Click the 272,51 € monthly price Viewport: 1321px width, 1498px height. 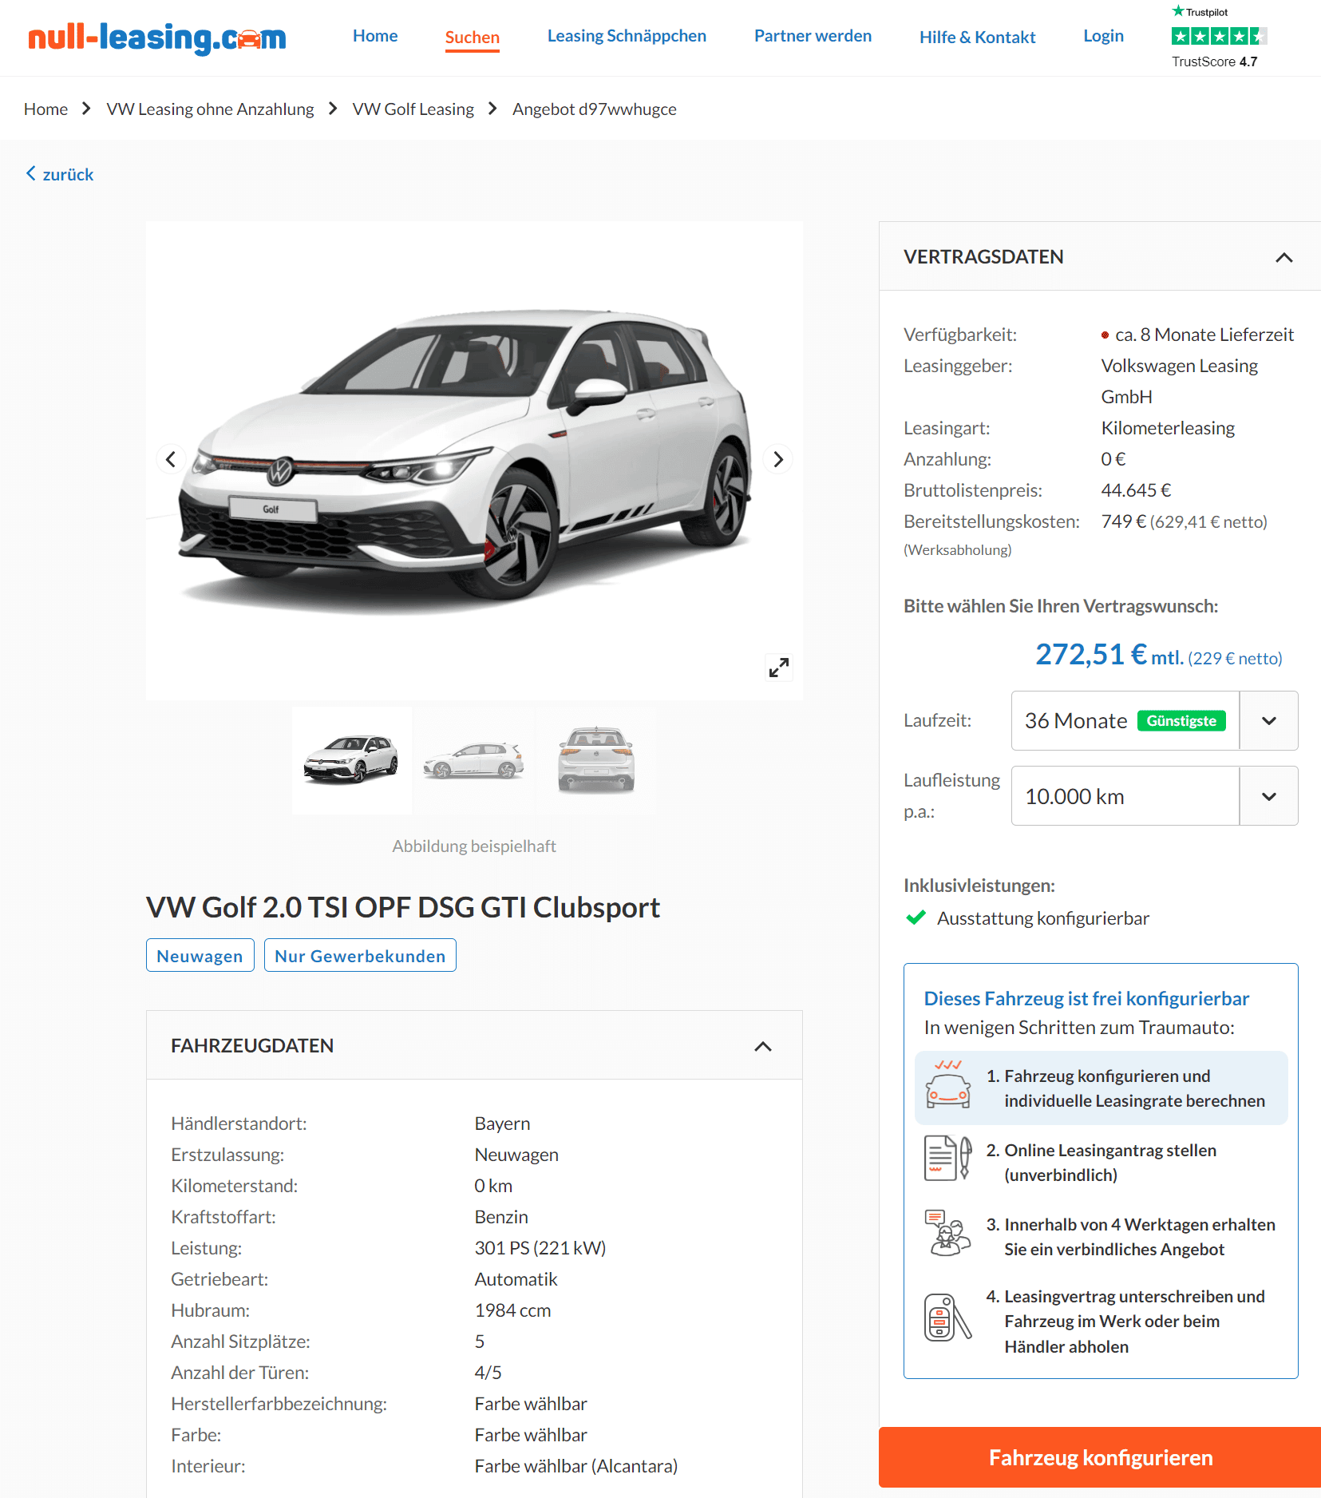point(1091,655)
